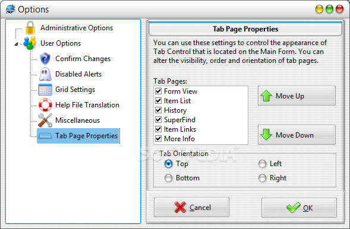Uncheck the Item List tab page
350x229 pixels.
158,101
